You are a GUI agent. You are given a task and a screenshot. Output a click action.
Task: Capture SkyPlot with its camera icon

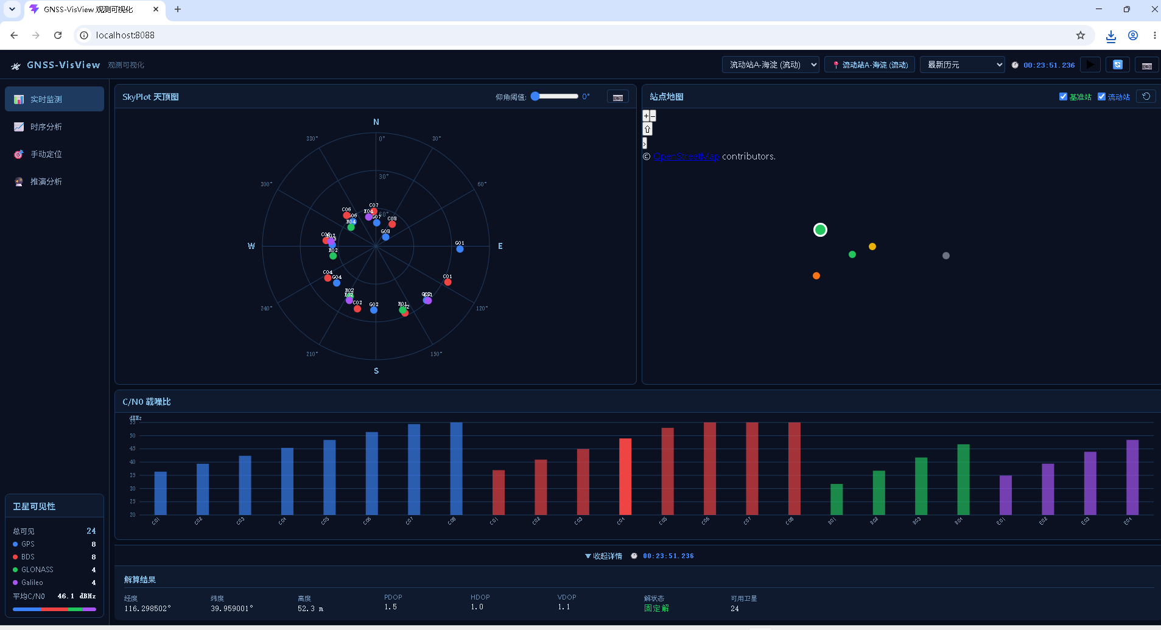(x=618, y=97)
